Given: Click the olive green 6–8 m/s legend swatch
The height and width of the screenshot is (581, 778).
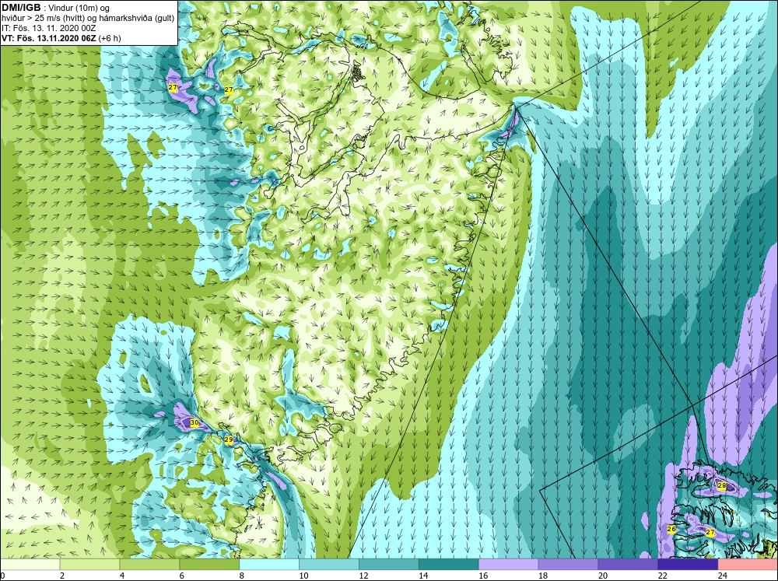Looking at the screenshot, I should 209,565.
